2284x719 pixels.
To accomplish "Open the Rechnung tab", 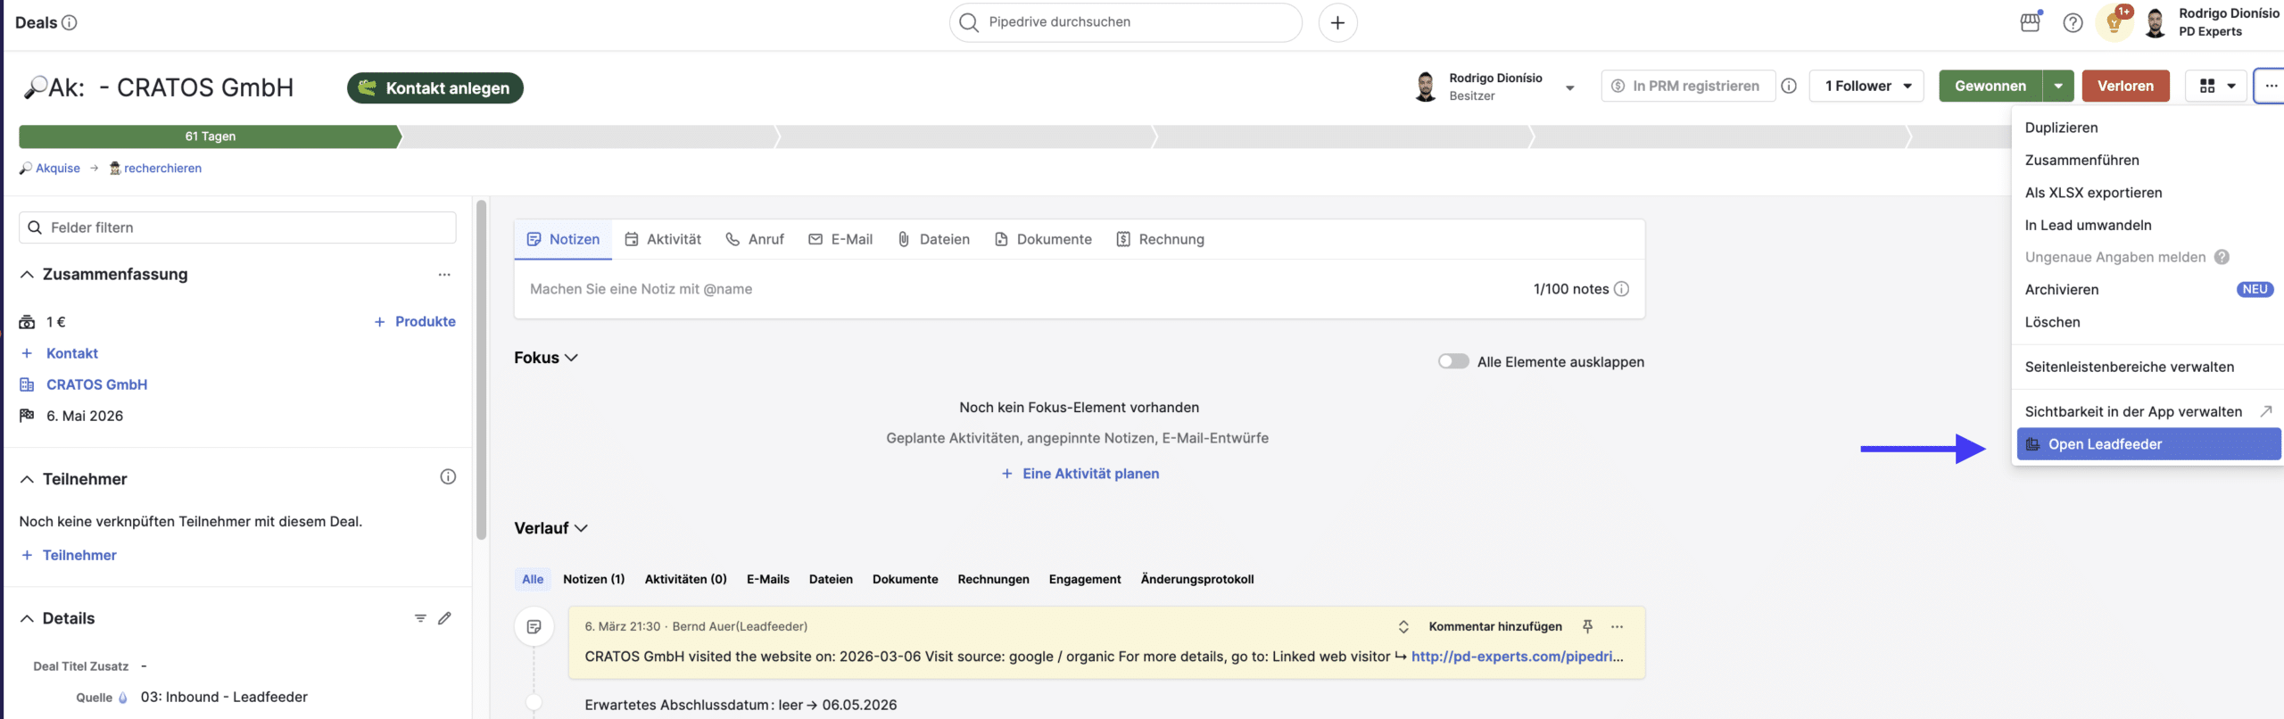I will point(1161,239).
